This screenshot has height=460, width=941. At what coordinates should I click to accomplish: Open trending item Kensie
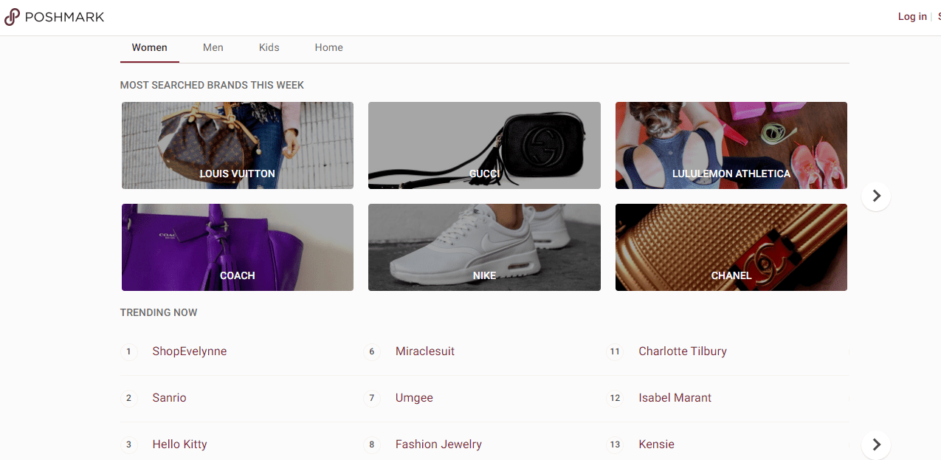[x=657, y=444]
